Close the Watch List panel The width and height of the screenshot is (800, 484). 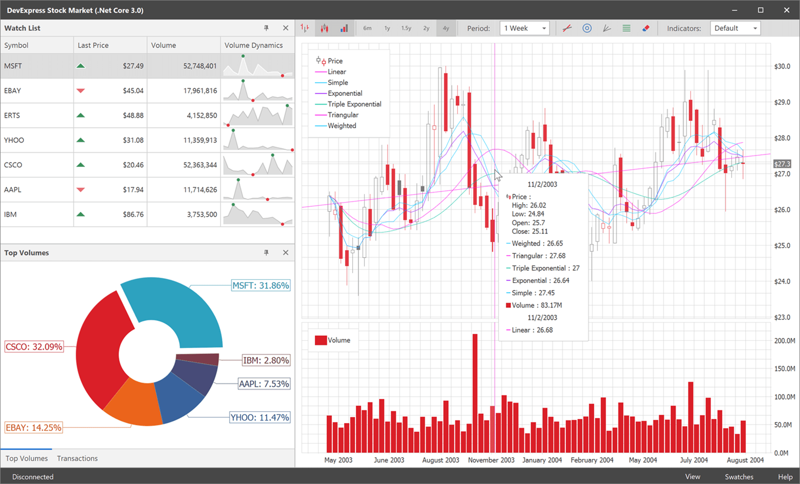click(x=286, y=28)
